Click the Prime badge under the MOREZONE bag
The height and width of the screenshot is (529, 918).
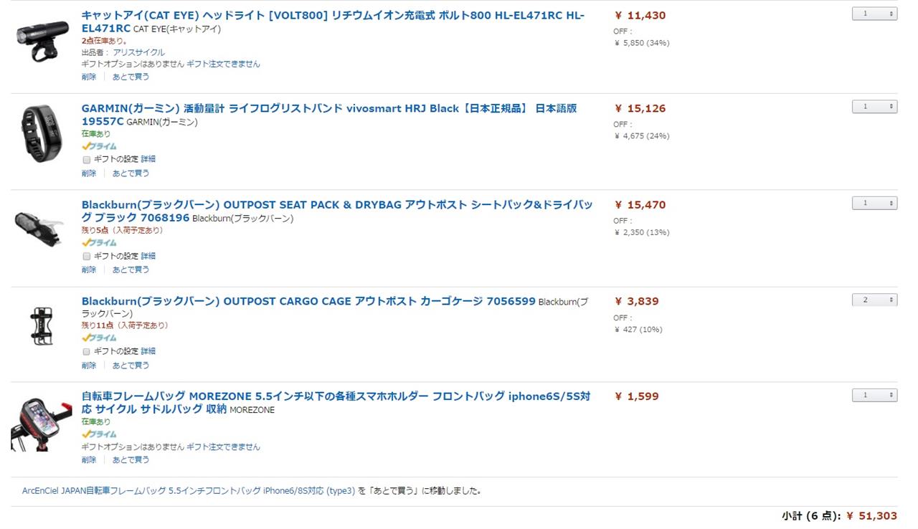click(99, 434)
